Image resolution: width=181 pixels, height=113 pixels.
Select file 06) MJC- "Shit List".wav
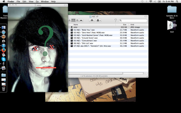pos(108,43)
